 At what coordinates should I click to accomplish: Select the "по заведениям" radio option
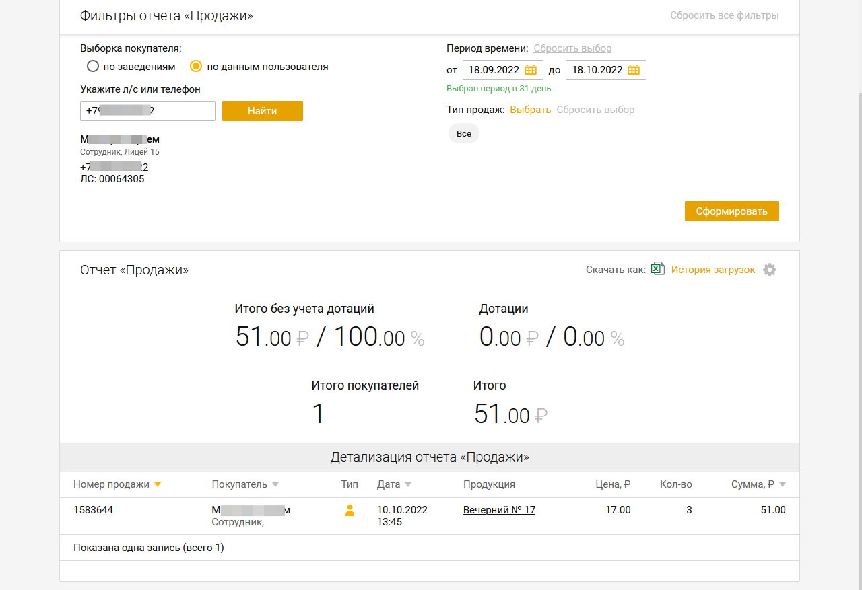click(x=93, y=67)
